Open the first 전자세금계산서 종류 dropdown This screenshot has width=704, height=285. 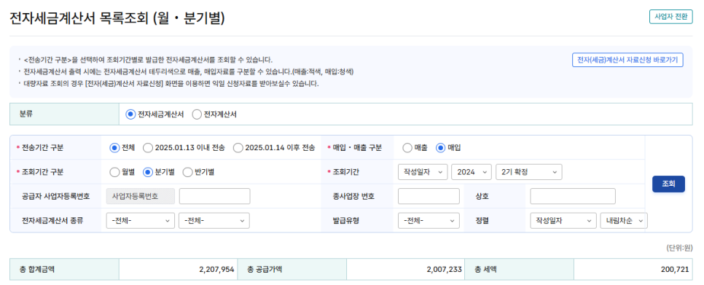click(141, 221)
